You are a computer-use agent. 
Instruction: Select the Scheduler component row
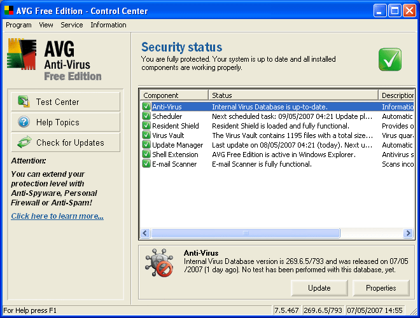coord(277,116)
